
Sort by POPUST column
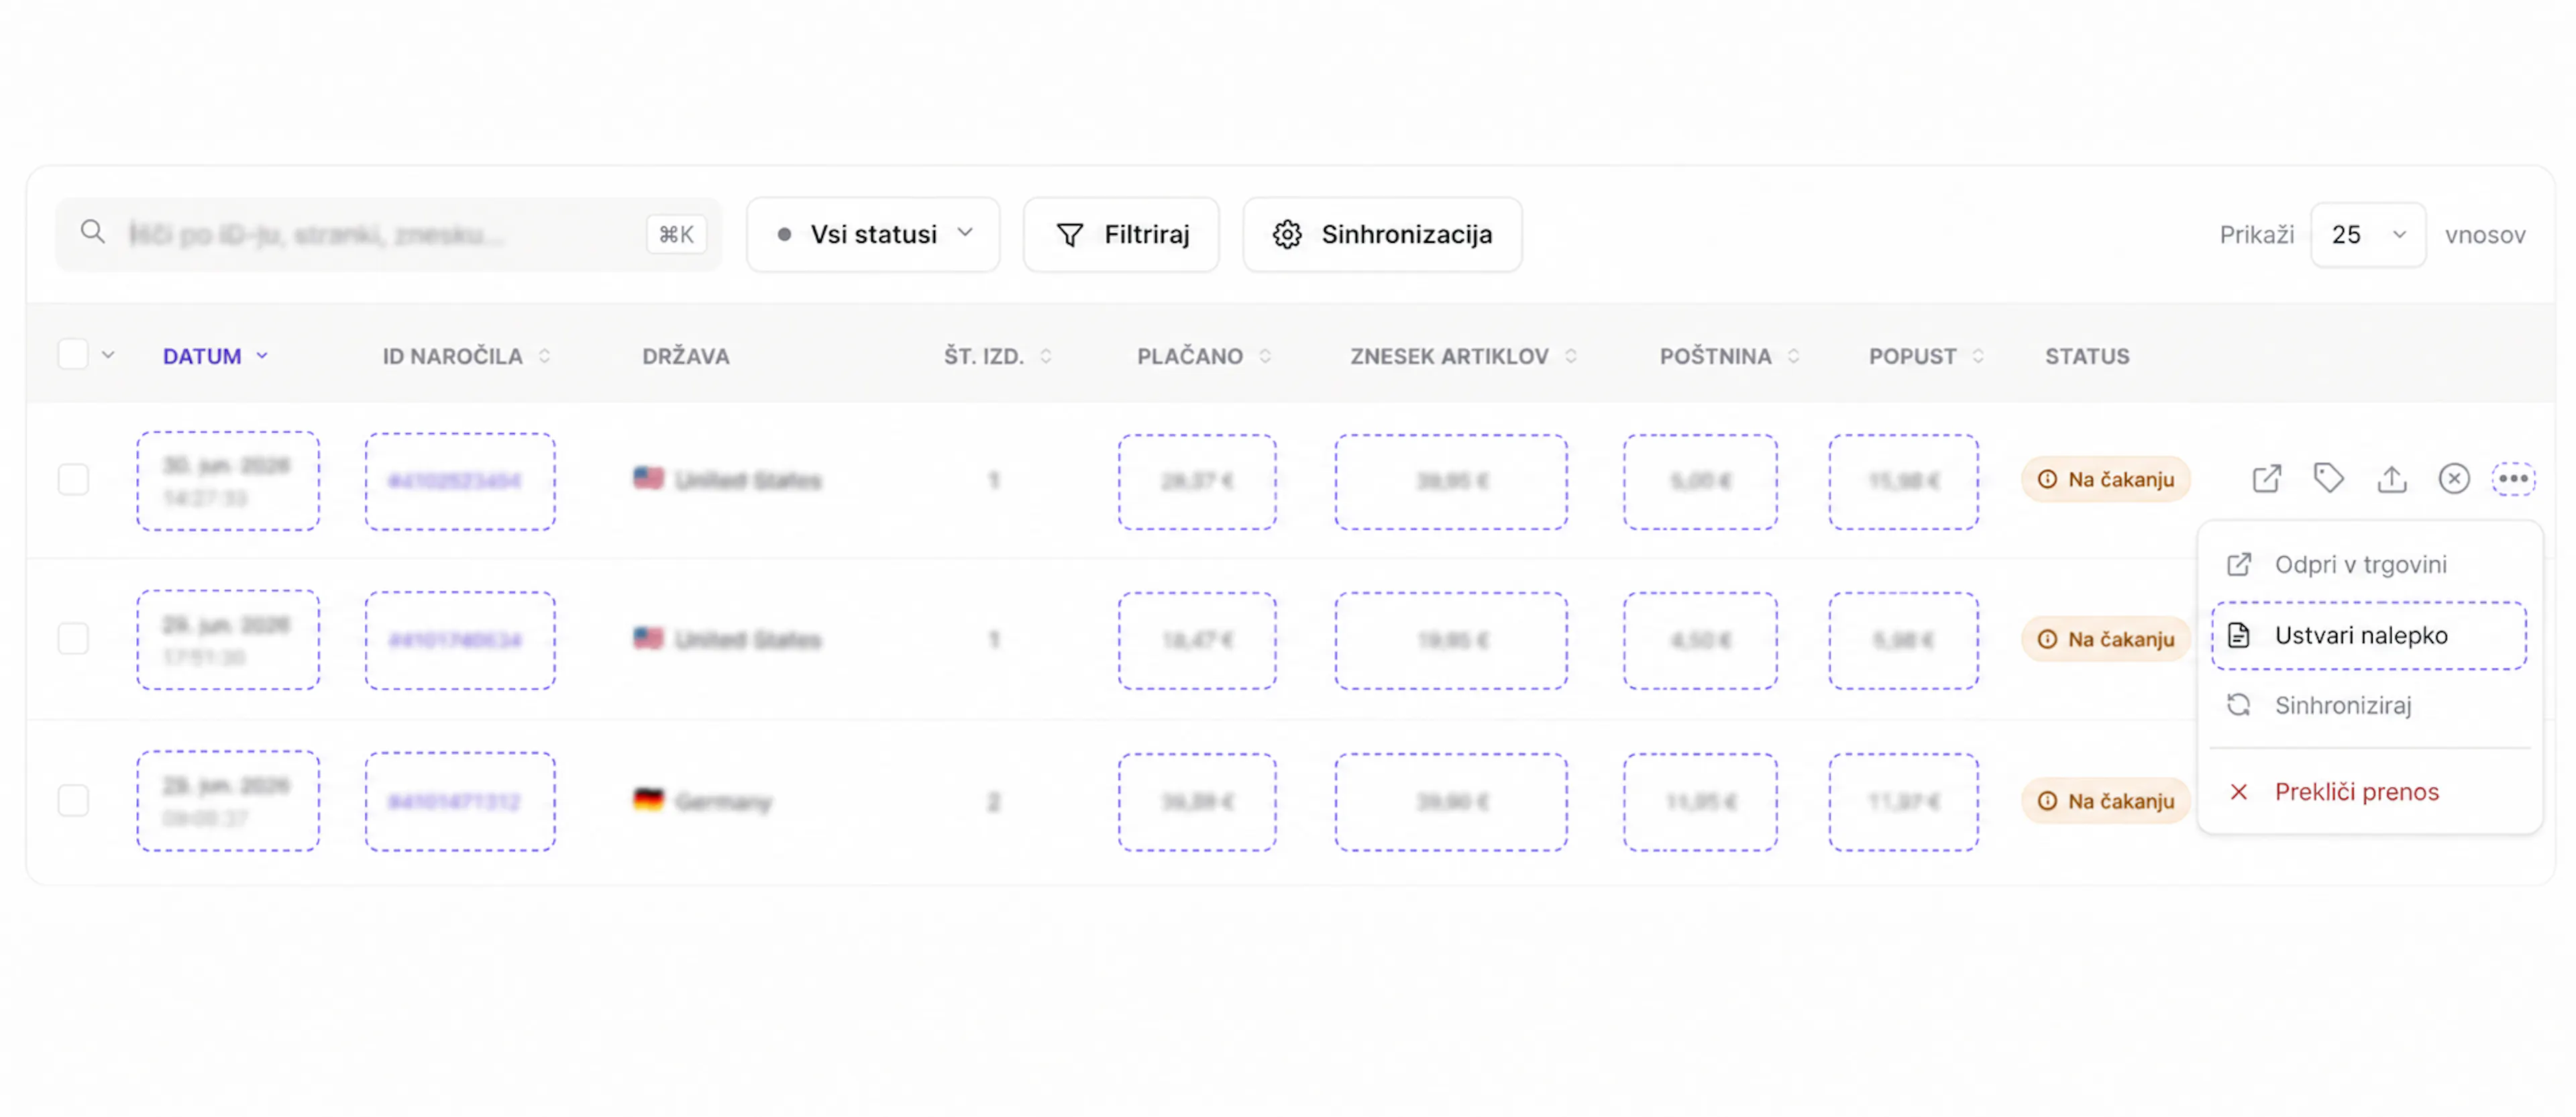point(1926,356)
